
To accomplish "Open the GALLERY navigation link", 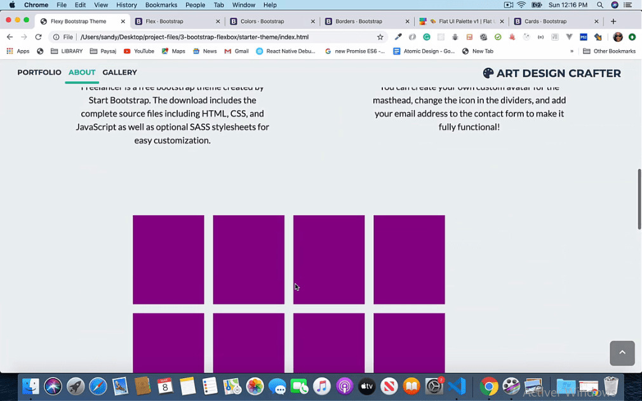I will click(x=119, y=72).
